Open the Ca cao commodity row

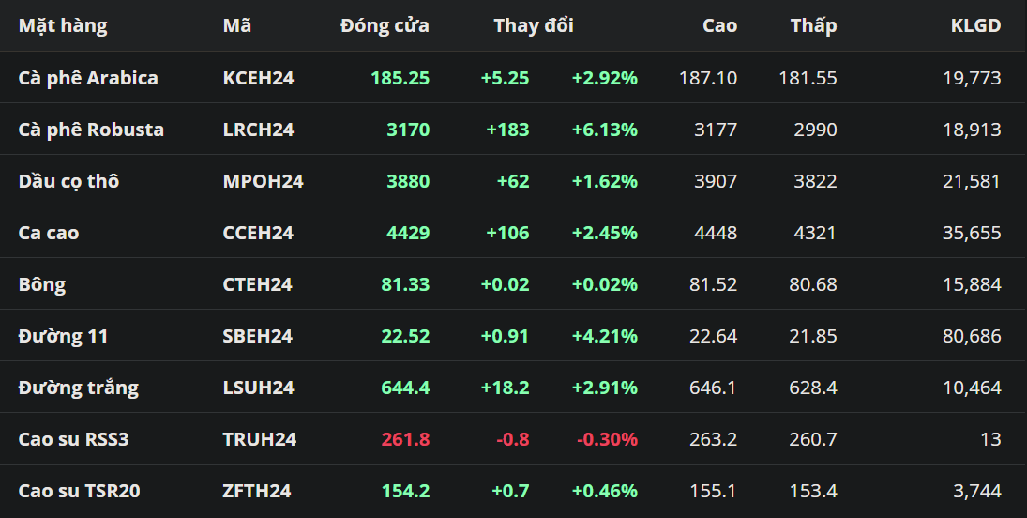[x=49, y=233]
